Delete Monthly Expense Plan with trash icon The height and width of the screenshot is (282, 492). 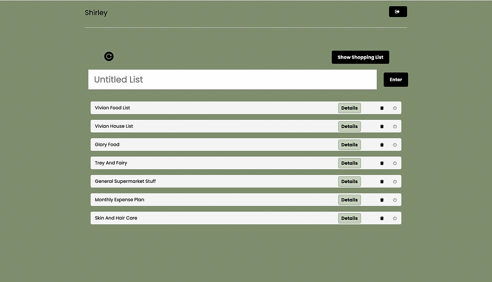382,200
